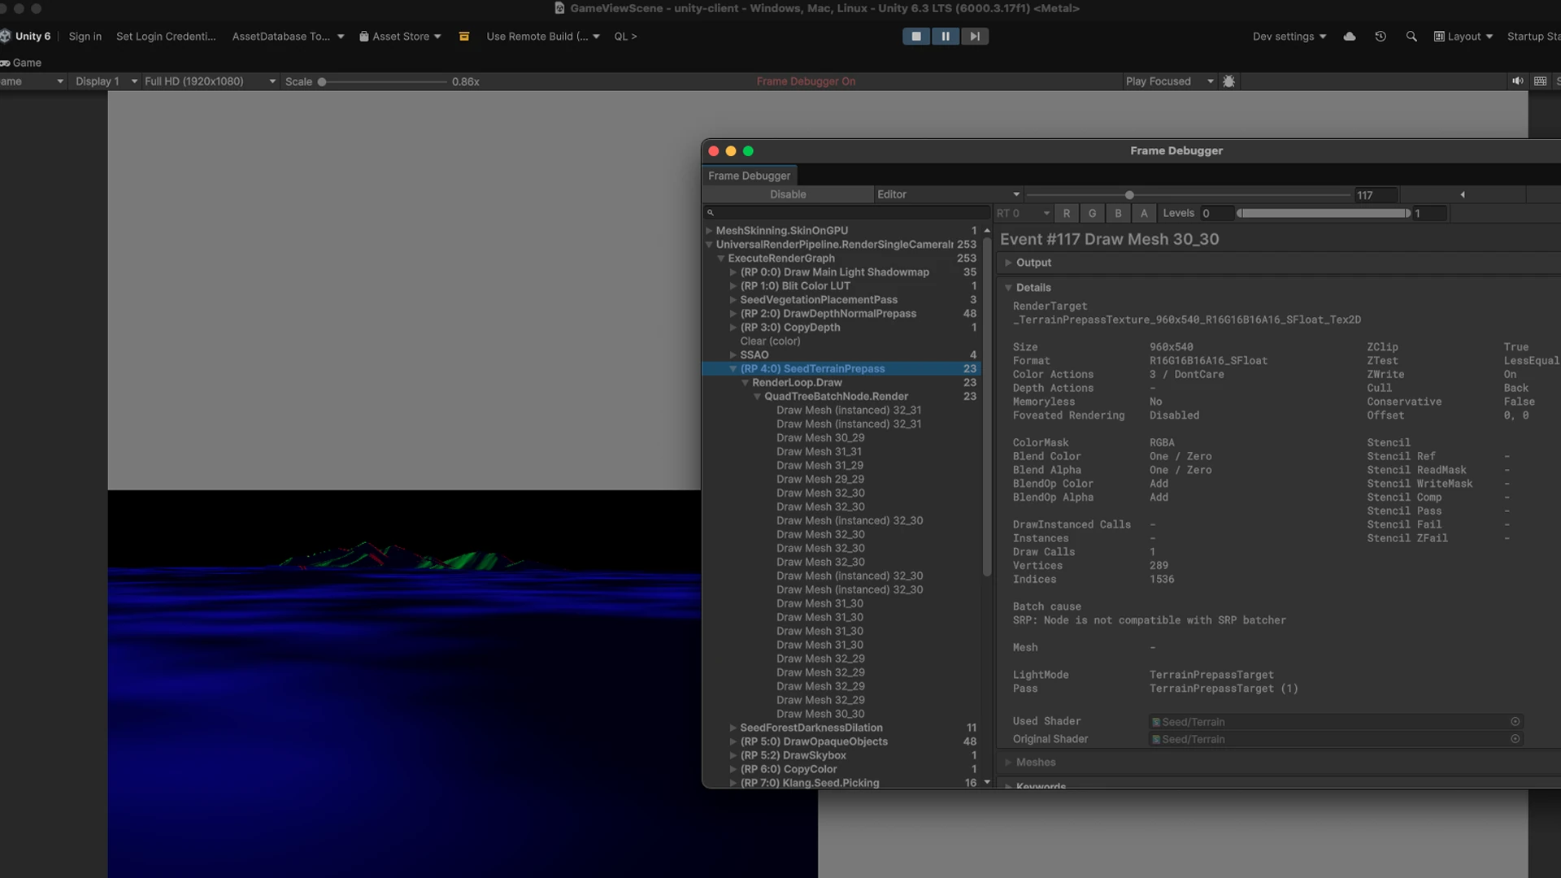The image size is (1561, 878).
Task: Open the Full HD resolution dropdown
Action: [210, 81]
